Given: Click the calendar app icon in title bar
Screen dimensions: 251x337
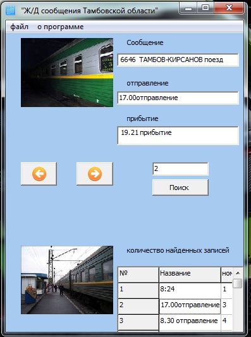Looking at the screenshot, I should (10, 10).
